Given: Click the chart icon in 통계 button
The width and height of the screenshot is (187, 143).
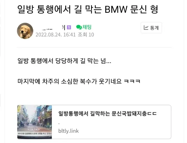Looking at the screenshot, I should [x=146, y=28].
